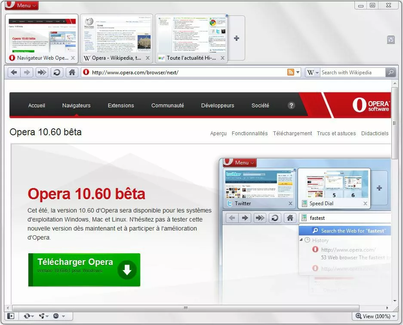The height and width of the screenshot is (325, 403).
Task: Go to the Home page
Action: pyautogui.click(x=72, y=73)
